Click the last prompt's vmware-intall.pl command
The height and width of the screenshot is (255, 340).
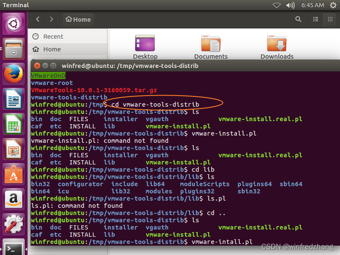point(222,242)
